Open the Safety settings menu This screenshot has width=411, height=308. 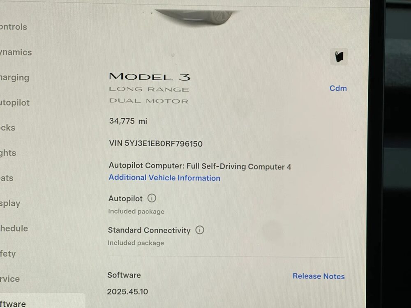pos(8,253)
